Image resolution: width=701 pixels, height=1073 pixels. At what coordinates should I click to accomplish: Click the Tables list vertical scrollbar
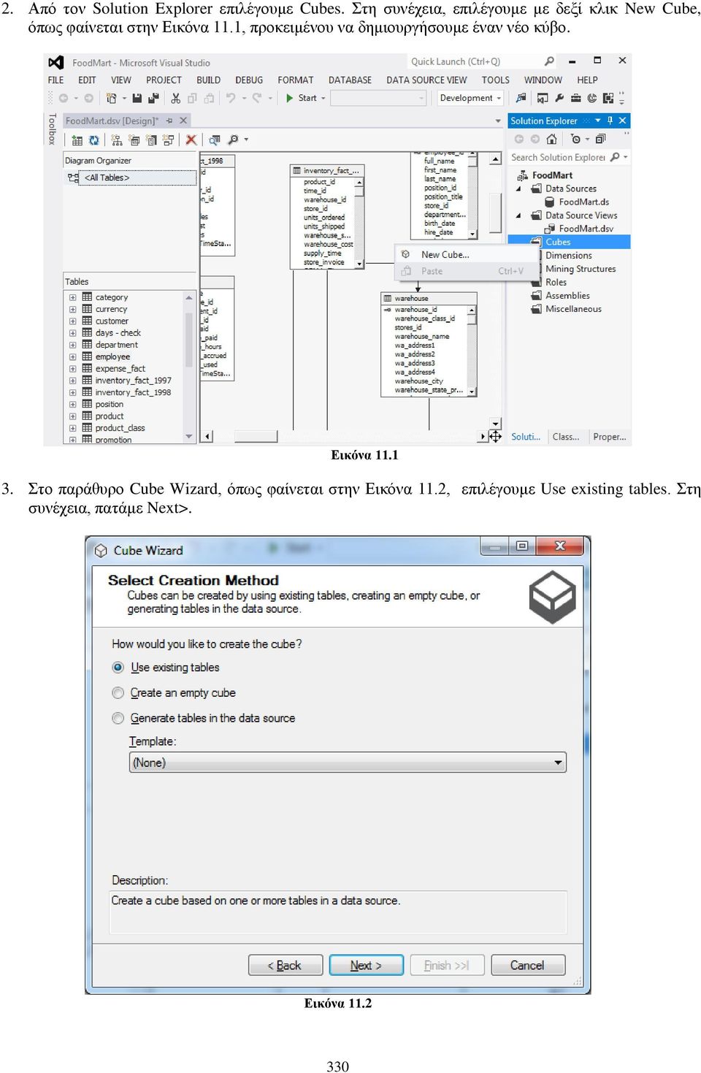tap(189, 367)
